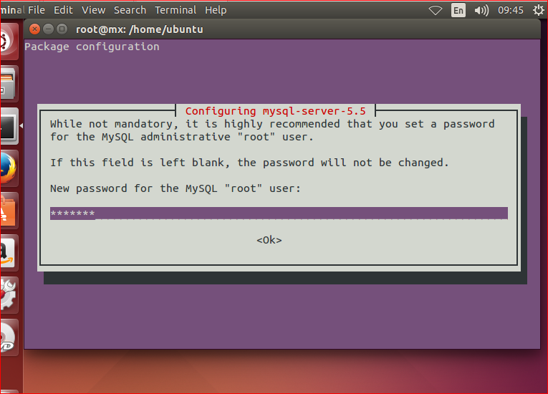548x394 pixels.
Task: Minimize the terminal window
Action: pyautogui.click(x=48, y=29)
